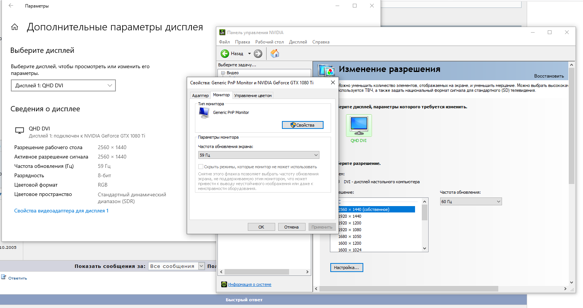The height and width of the screenshot is (308, 583).
Task: Open the Файл menu
Action: [224, 42]
